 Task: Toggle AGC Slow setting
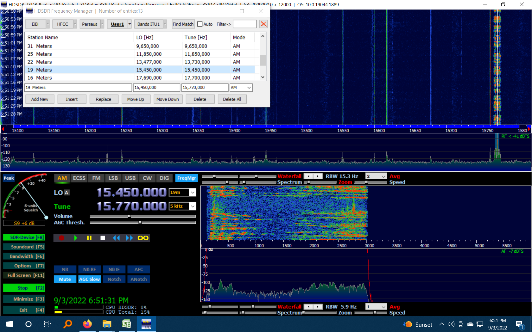89,279
